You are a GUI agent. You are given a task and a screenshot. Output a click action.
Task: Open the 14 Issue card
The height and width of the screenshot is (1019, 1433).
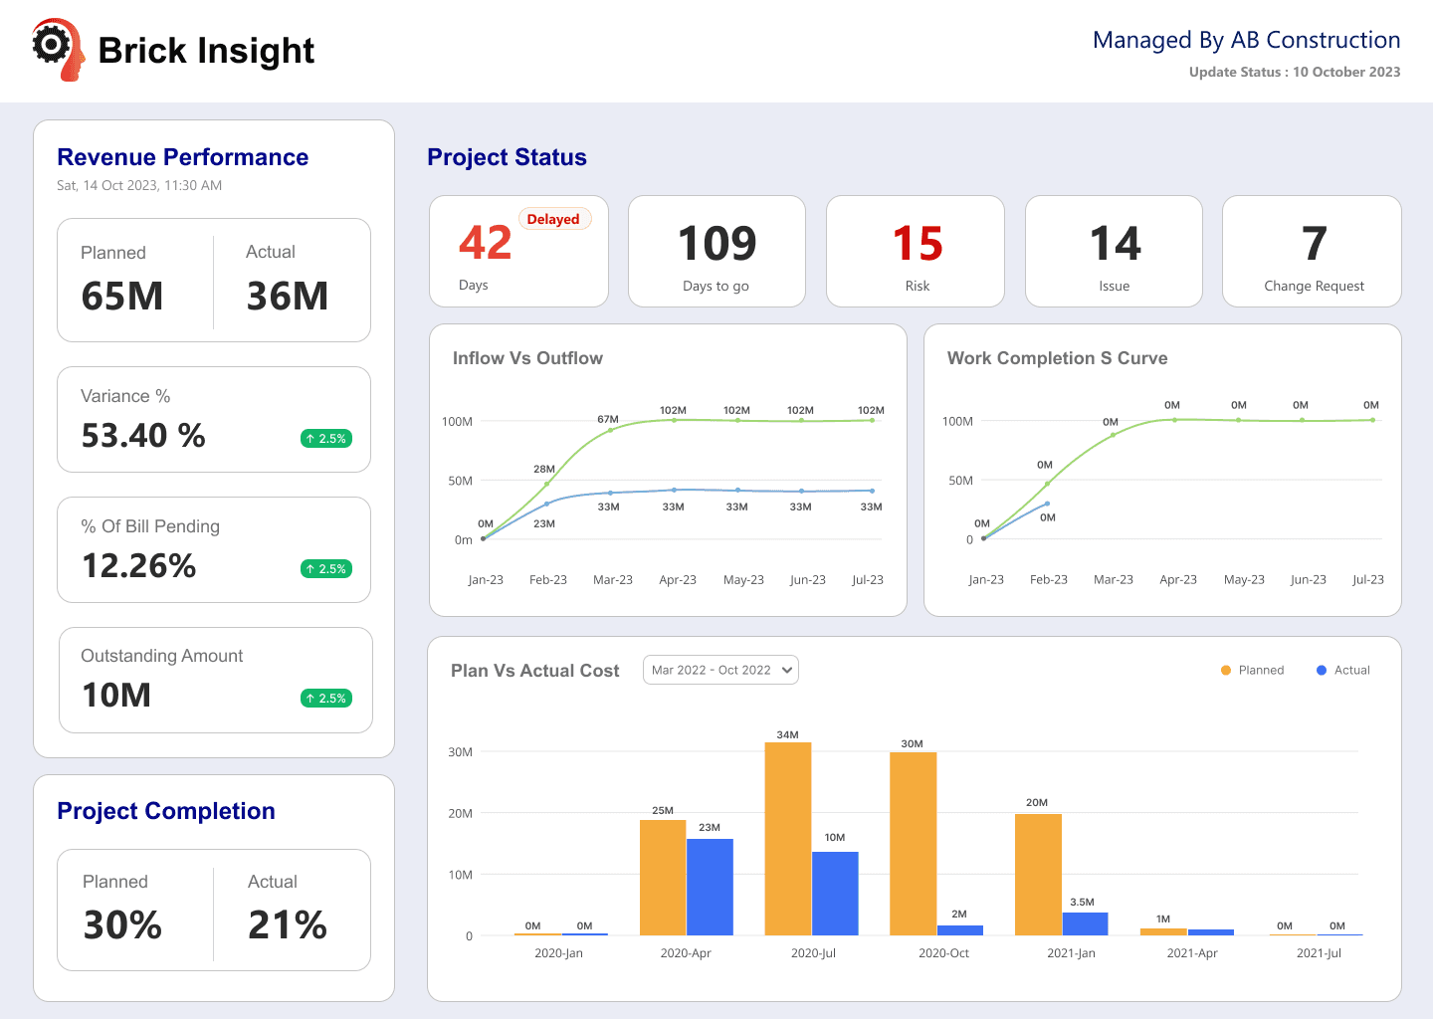tap(1114, 251)
